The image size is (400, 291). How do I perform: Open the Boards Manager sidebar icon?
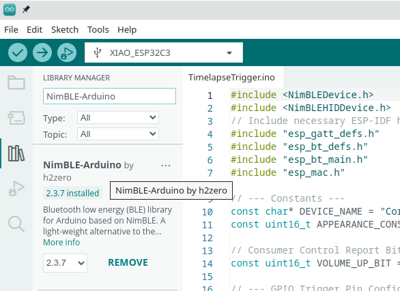(16, 118)
